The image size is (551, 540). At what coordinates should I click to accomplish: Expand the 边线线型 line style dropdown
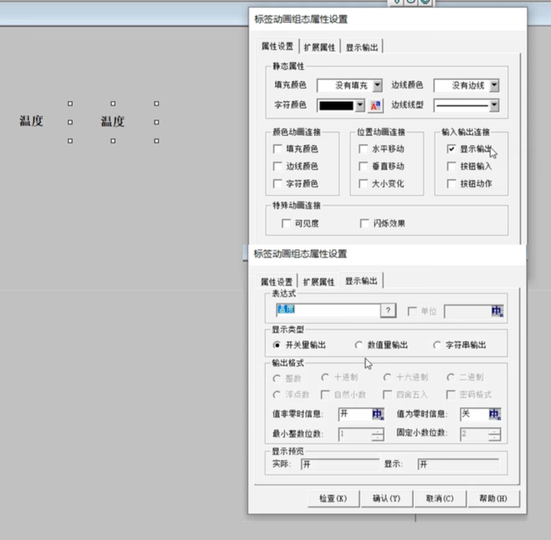pos(494,105)
